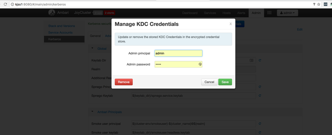Open the Kerberos sidebar item
This screenshot has width=332, height=135.
(55, 39)
